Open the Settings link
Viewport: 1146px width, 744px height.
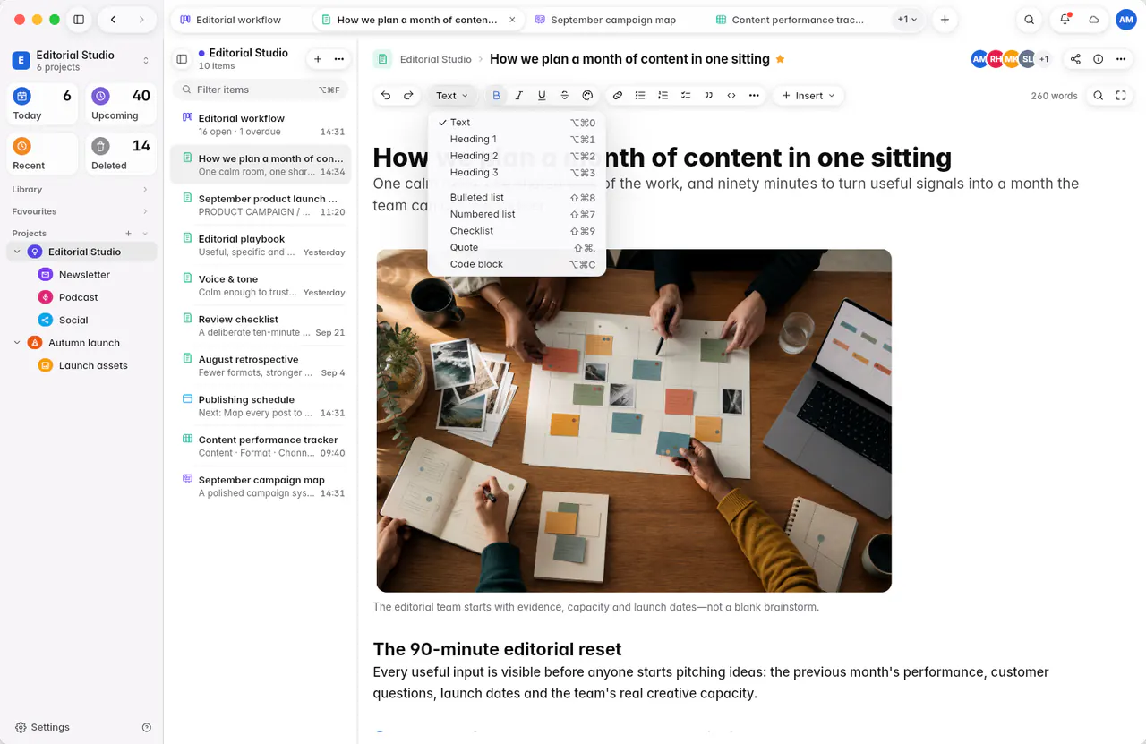(x=42, y=727)
